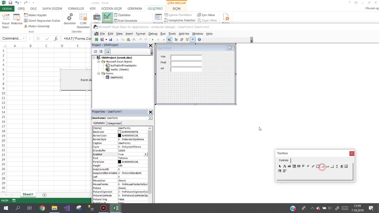Screen dimensions: 379x213
Task: Select the TabStrip control in Toolbox
Action: [x=327, y=166]
